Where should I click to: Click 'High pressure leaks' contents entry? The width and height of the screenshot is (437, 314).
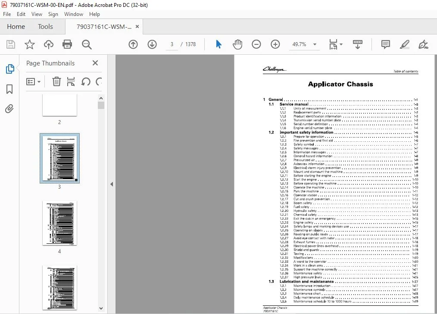click(x=308, y=277)
